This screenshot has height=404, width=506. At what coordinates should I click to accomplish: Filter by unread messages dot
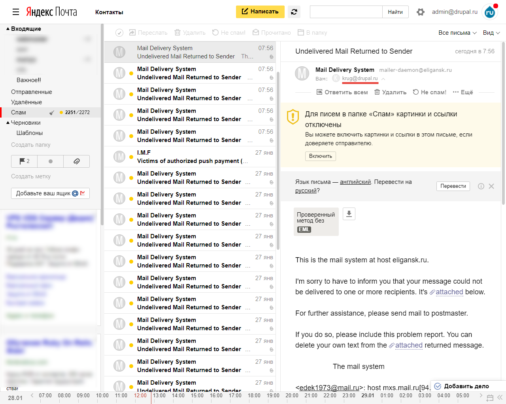click(51, 161)
